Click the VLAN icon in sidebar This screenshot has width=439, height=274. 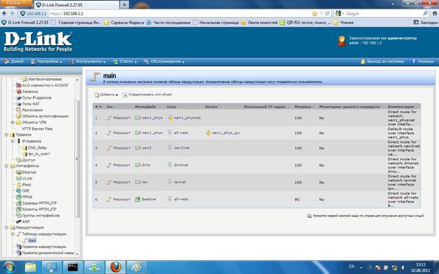click(19, 178)
